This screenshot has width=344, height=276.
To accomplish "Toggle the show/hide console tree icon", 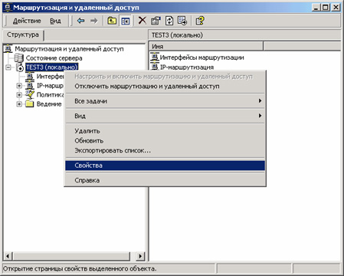I will 125,21.
